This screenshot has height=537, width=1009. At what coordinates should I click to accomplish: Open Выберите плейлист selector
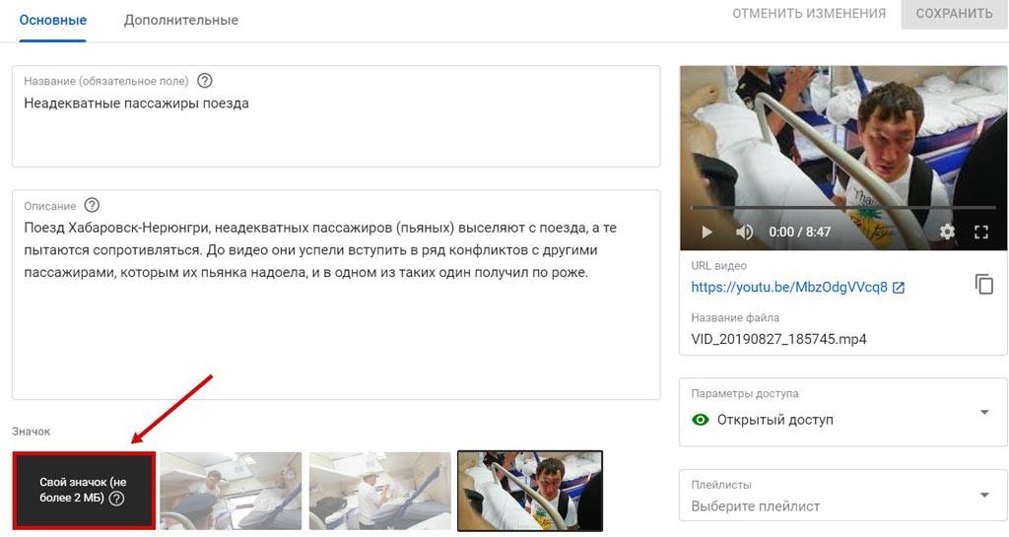pos(843,496)
